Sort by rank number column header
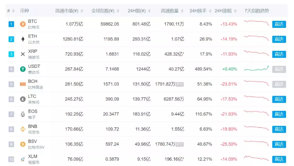 pos(11,11)
